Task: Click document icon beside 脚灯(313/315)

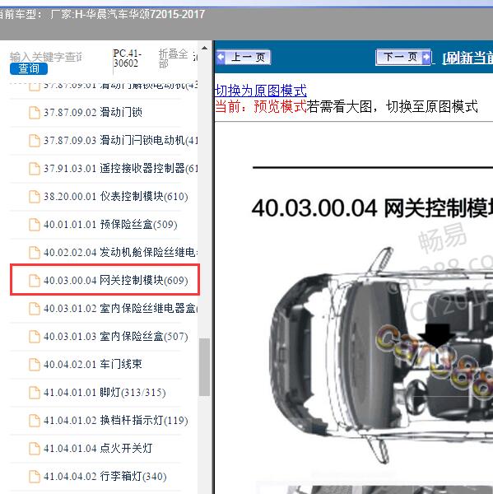Action: [35, 393]
